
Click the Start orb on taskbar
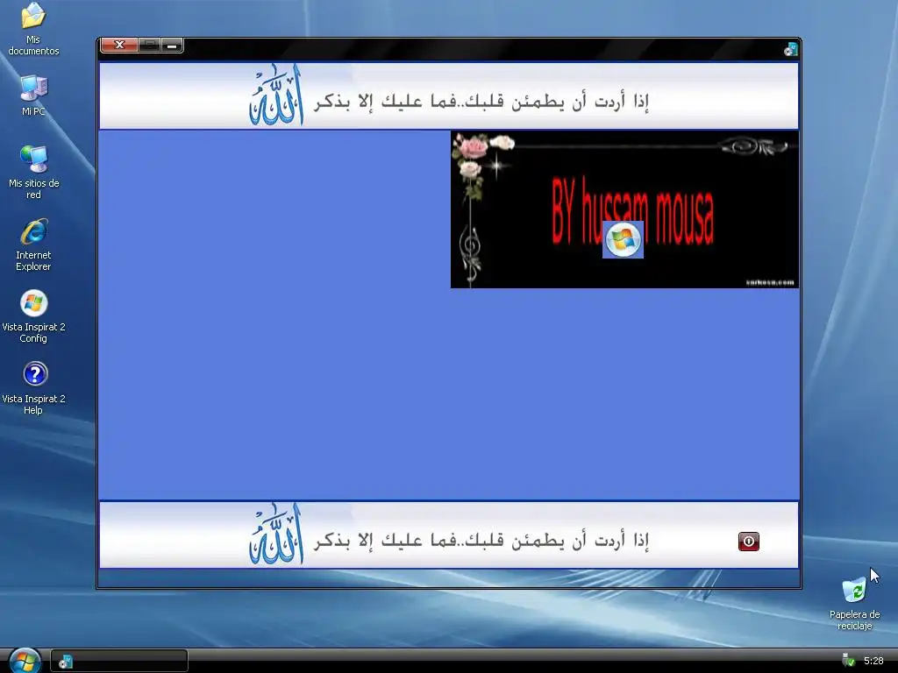(x=24, y=661)
